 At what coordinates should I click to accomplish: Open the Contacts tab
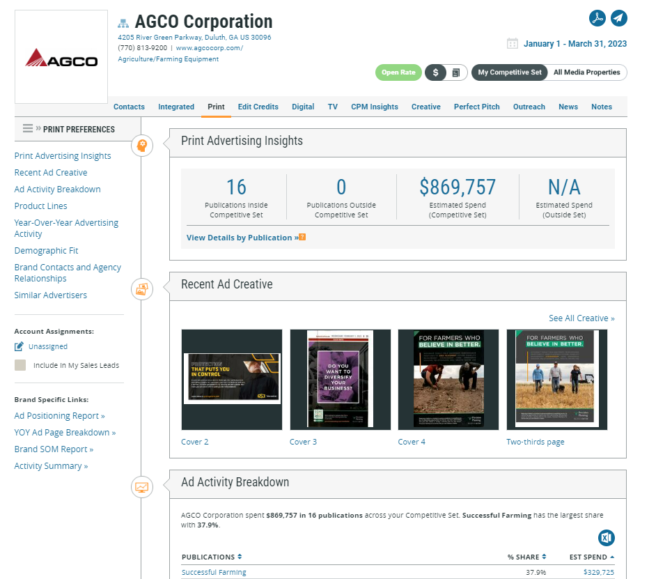click(x=129, y=107)
